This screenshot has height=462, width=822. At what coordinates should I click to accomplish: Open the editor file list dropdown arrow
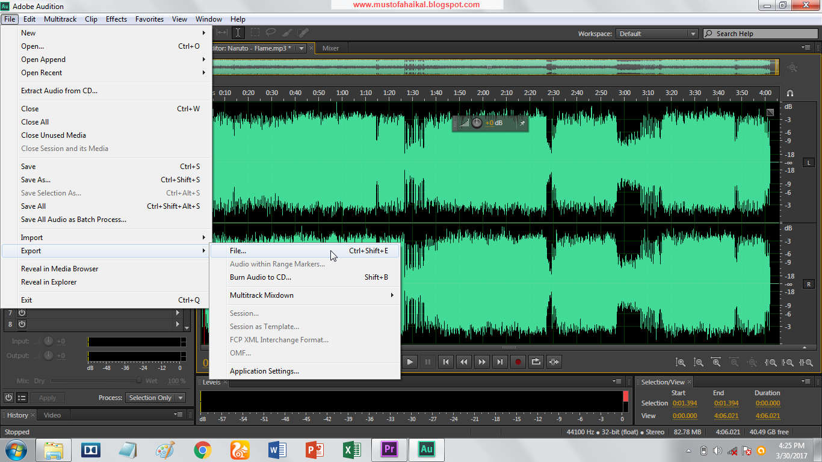301,48
